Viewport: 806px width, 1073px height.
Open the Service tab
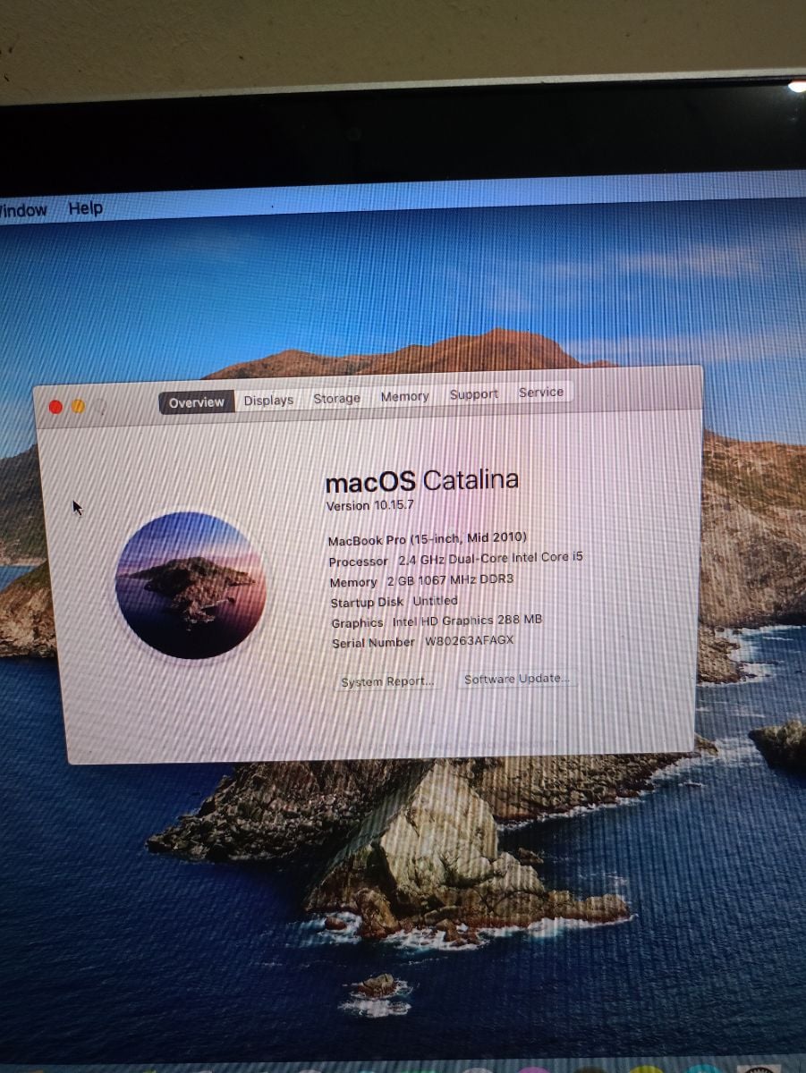tap(540, 392)
